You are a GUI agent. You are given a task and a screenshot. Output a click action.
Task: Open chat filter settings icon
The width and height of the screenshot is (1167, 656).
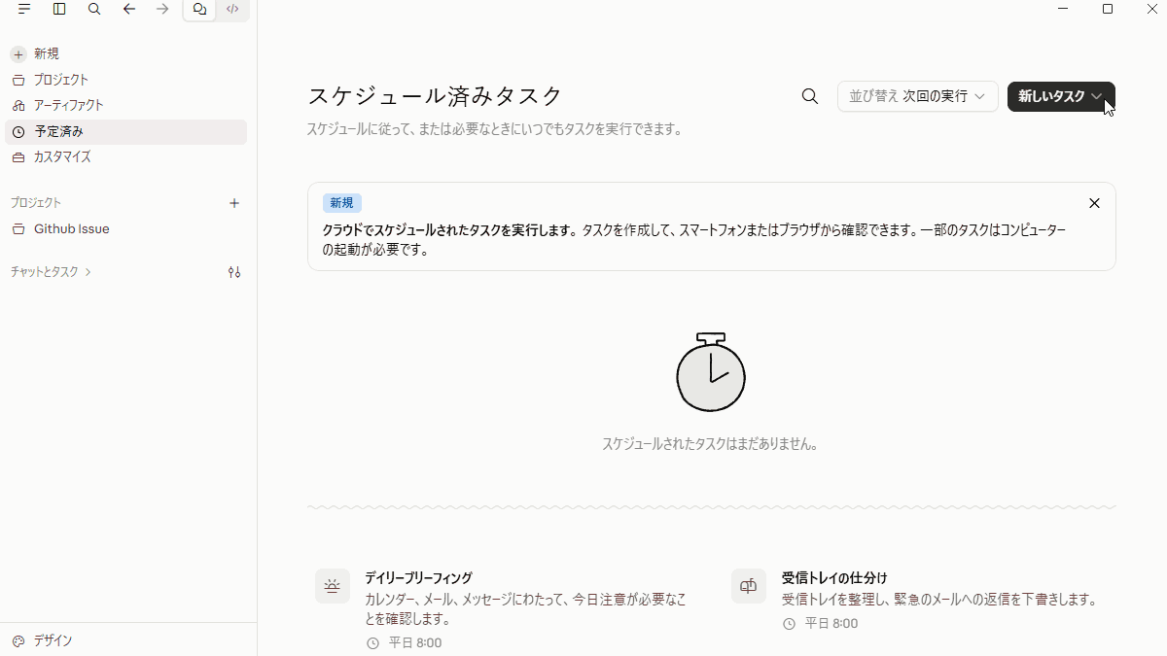coord(234,272)
